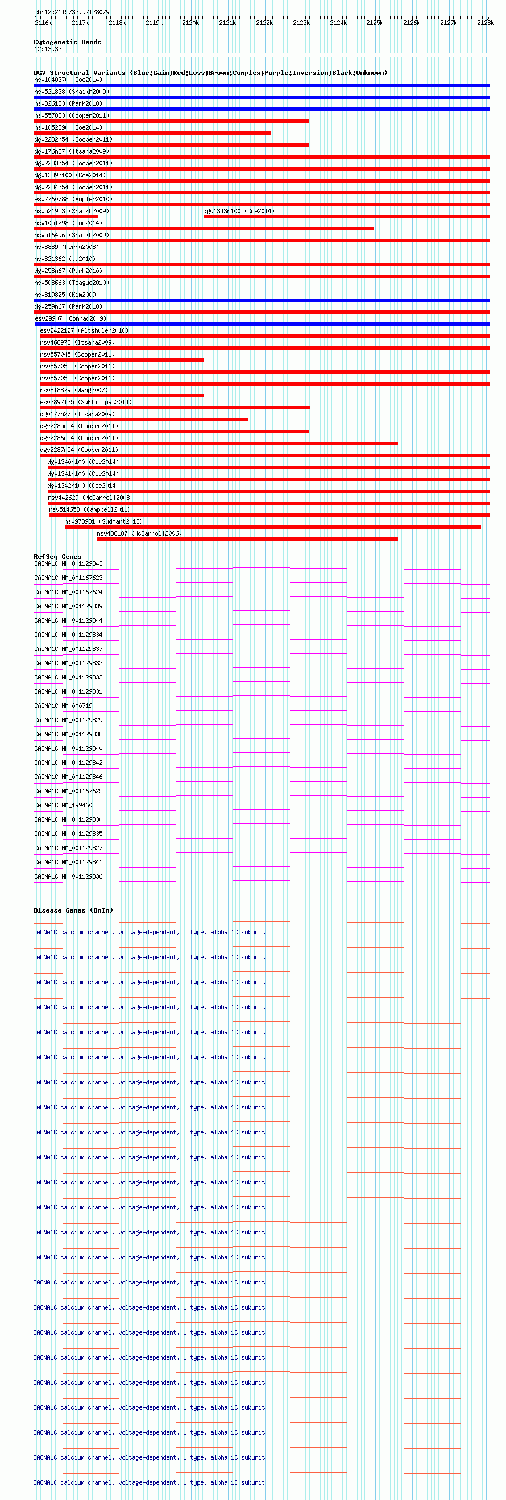Open variant dgv2282n54 (Cooper2011)
The image size is (506, 1500).
[x=73, y=139]
